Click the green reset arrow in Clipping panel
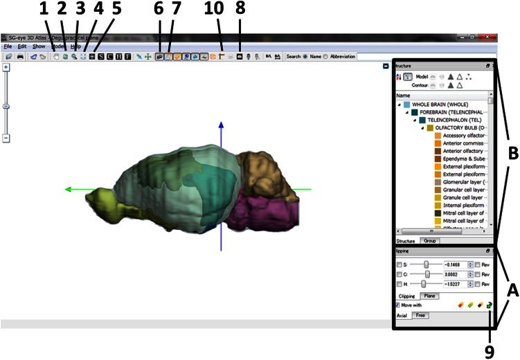The width and height of the screenshot is (520, 360). (x=489, y=305)
